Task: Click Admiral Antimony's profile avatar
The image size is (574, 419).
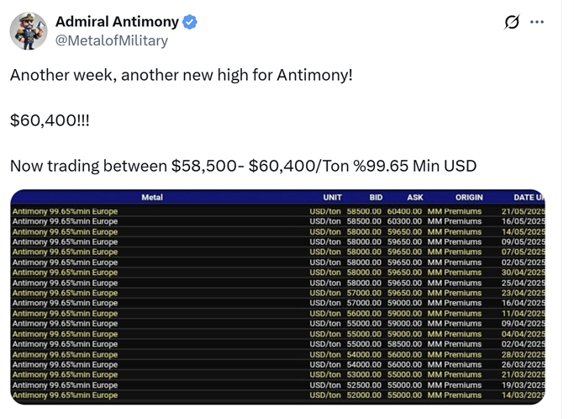Action: point(29,31)
